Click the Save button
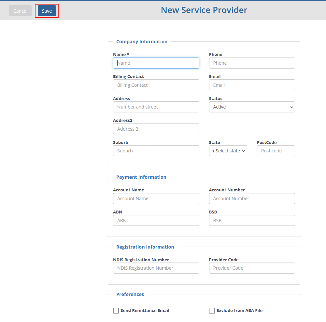Image resolution: width=326 pixels, height=322 pixels. (47, 11)
